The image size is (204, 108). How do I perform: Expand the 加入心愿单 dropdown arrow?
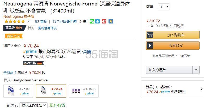tap(196, 70)
